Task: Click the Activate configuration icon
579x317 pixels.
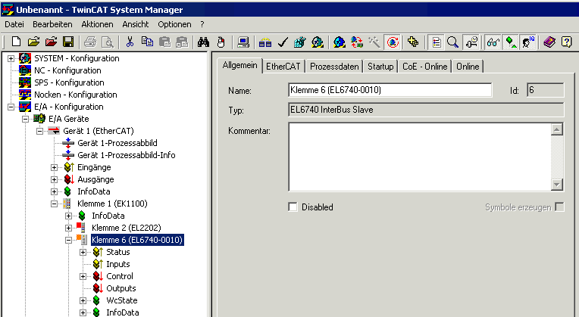Action: (x=300, y=42)
